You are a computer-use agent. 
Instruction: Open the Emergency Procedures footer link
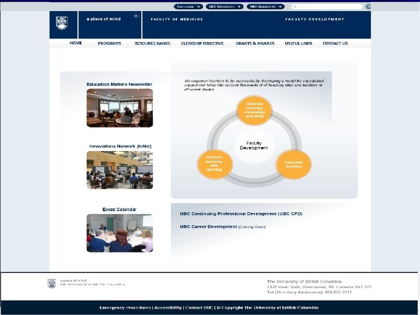(x=125, y=307)
